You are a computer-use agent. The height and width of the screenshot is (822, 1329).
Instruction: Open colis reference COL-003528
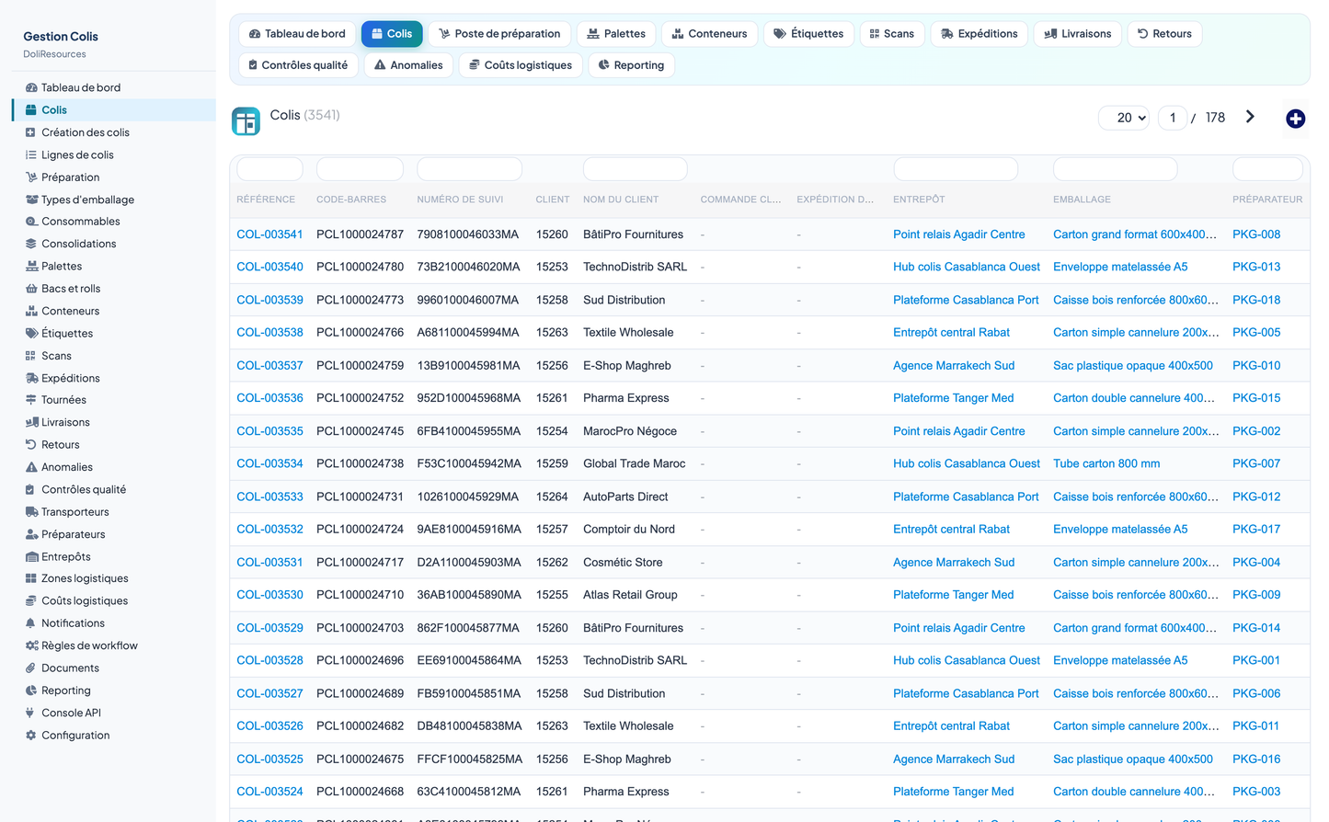269,660
